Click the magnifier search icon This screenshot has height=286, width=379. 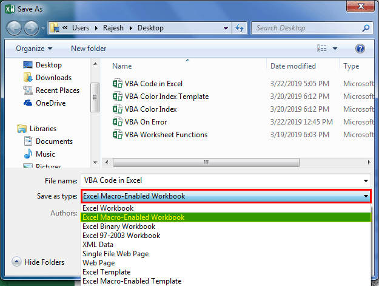(x=366, y=28)
